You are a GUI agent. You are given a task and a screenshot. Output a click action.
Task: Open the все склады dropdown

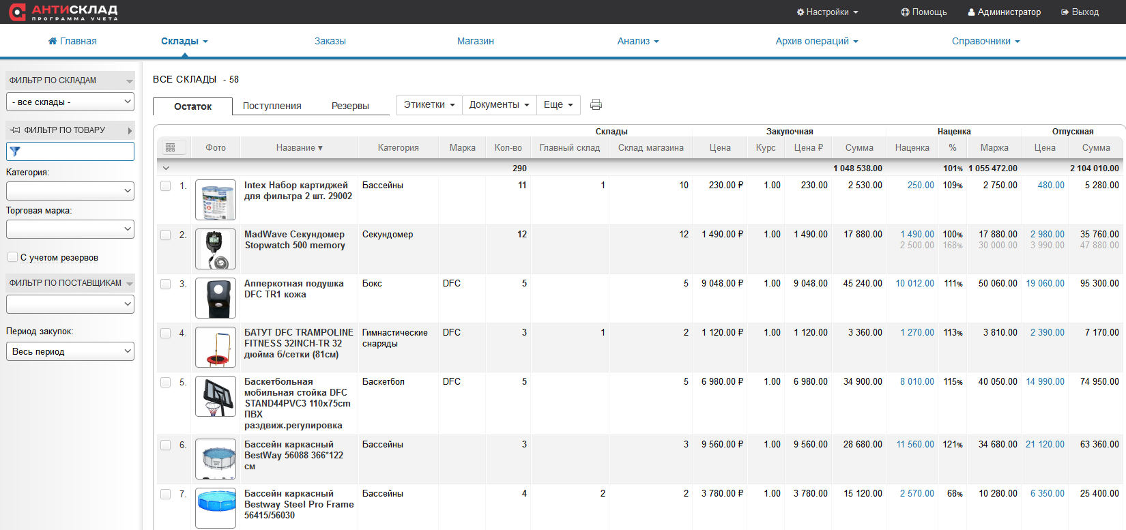(70, 102)
